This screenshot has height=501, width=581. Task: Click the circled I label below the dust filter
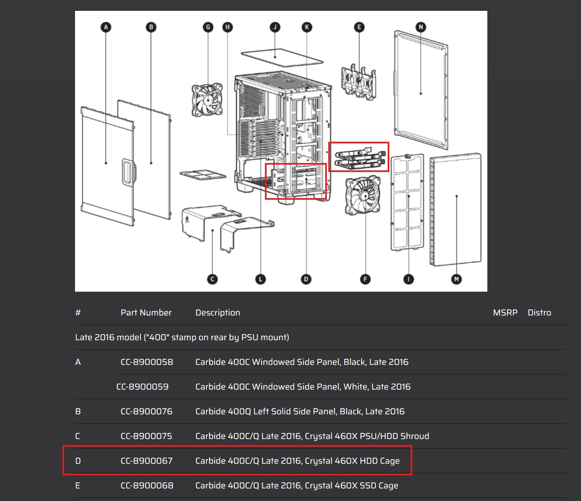pos(408,279)
